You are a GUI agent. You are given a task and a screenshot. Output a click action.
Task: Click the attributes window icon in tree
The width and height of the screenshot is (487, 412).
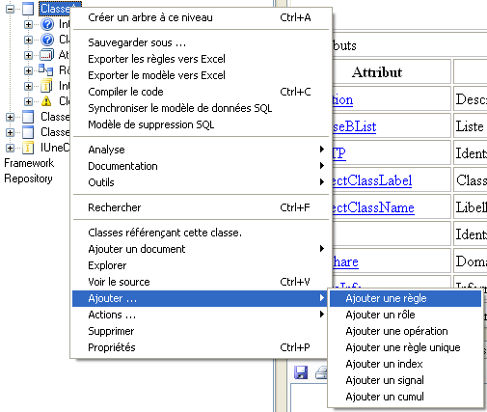(46, 55)
